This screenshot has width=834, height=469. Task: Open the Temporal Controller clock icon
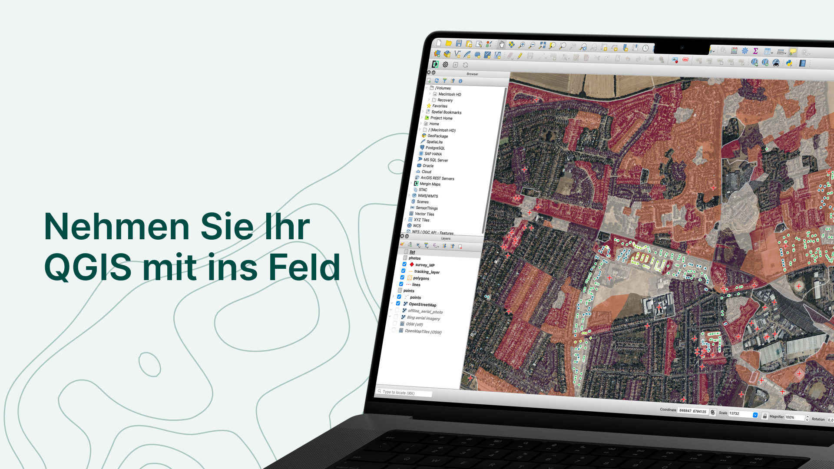click(645, 48)
